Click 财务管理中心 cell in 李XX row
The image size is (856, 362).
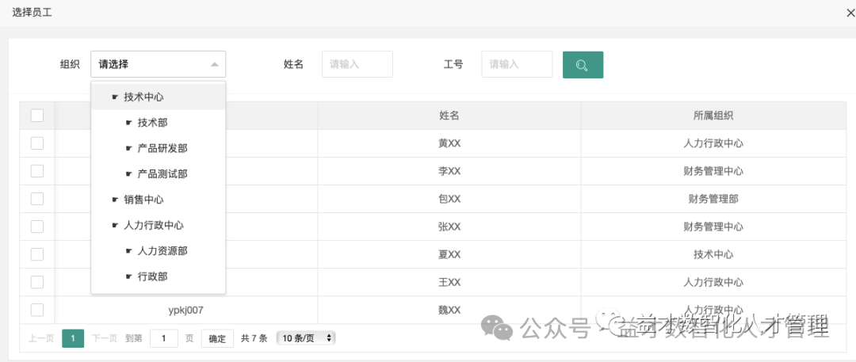[713, 171]
